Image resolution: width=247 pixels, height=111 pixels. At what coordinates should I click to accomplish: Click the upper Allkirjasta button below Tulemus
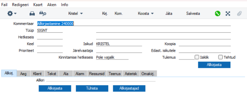tap(214, 65)
